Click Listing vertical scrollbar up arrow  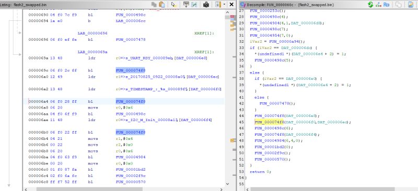click(227, 12)
